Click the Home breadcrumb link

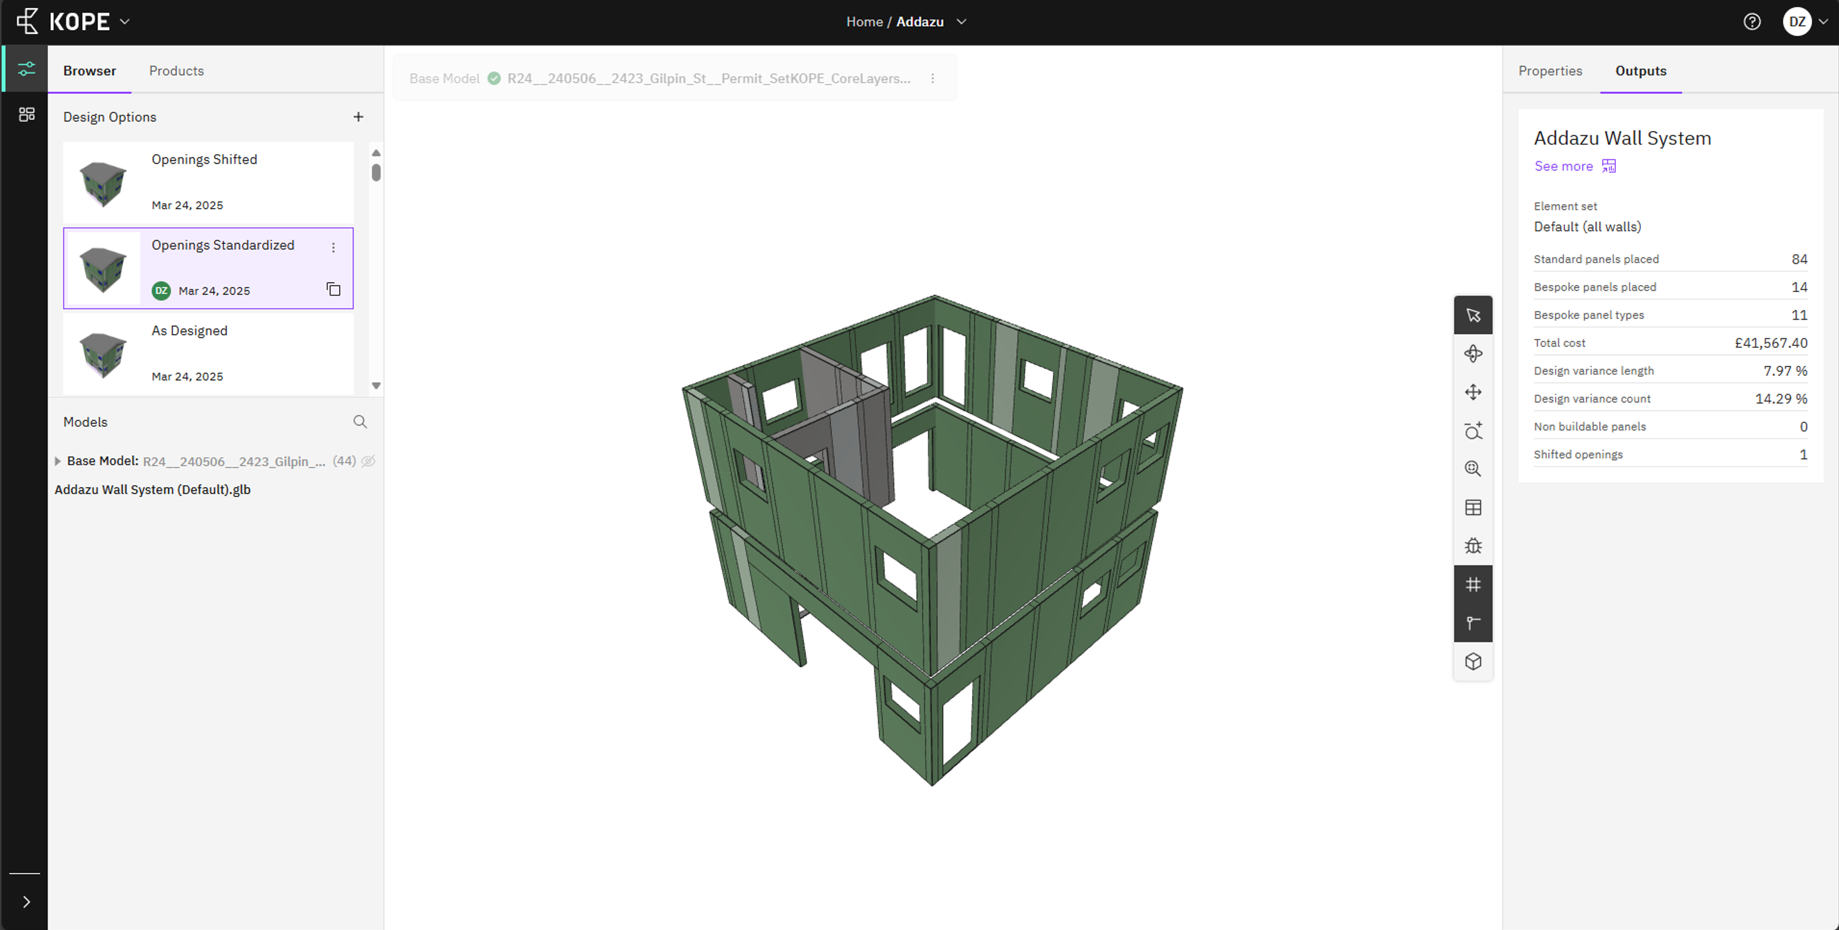(864, 21)
